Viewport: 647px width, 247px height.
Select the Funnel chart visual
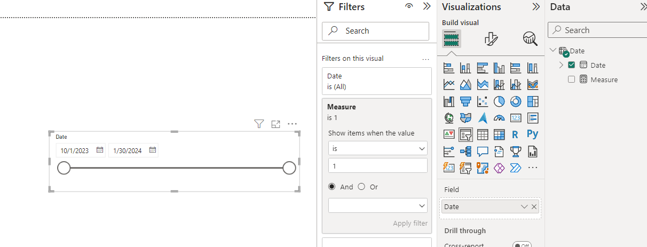click(465, 101)
